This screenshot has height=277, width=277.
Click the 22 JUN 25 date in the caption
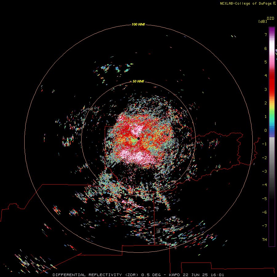195,275
